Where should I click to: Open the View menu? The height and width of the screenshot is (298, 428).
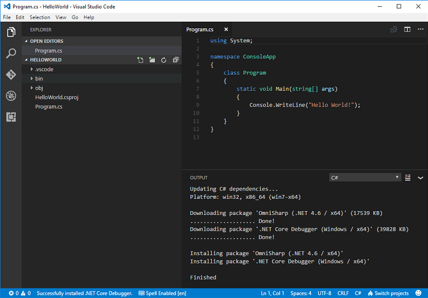(x=61, y=17)
